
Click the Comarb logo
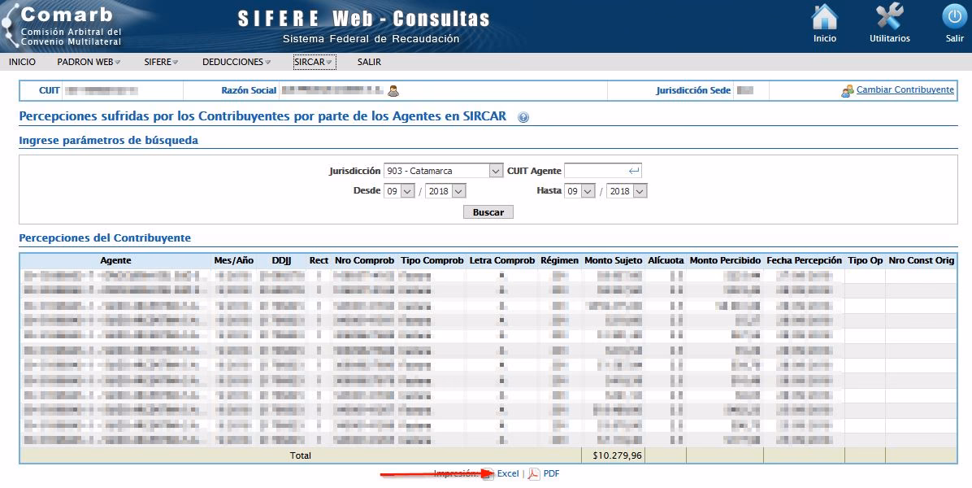pyautogui.click(x=65, y=26)
